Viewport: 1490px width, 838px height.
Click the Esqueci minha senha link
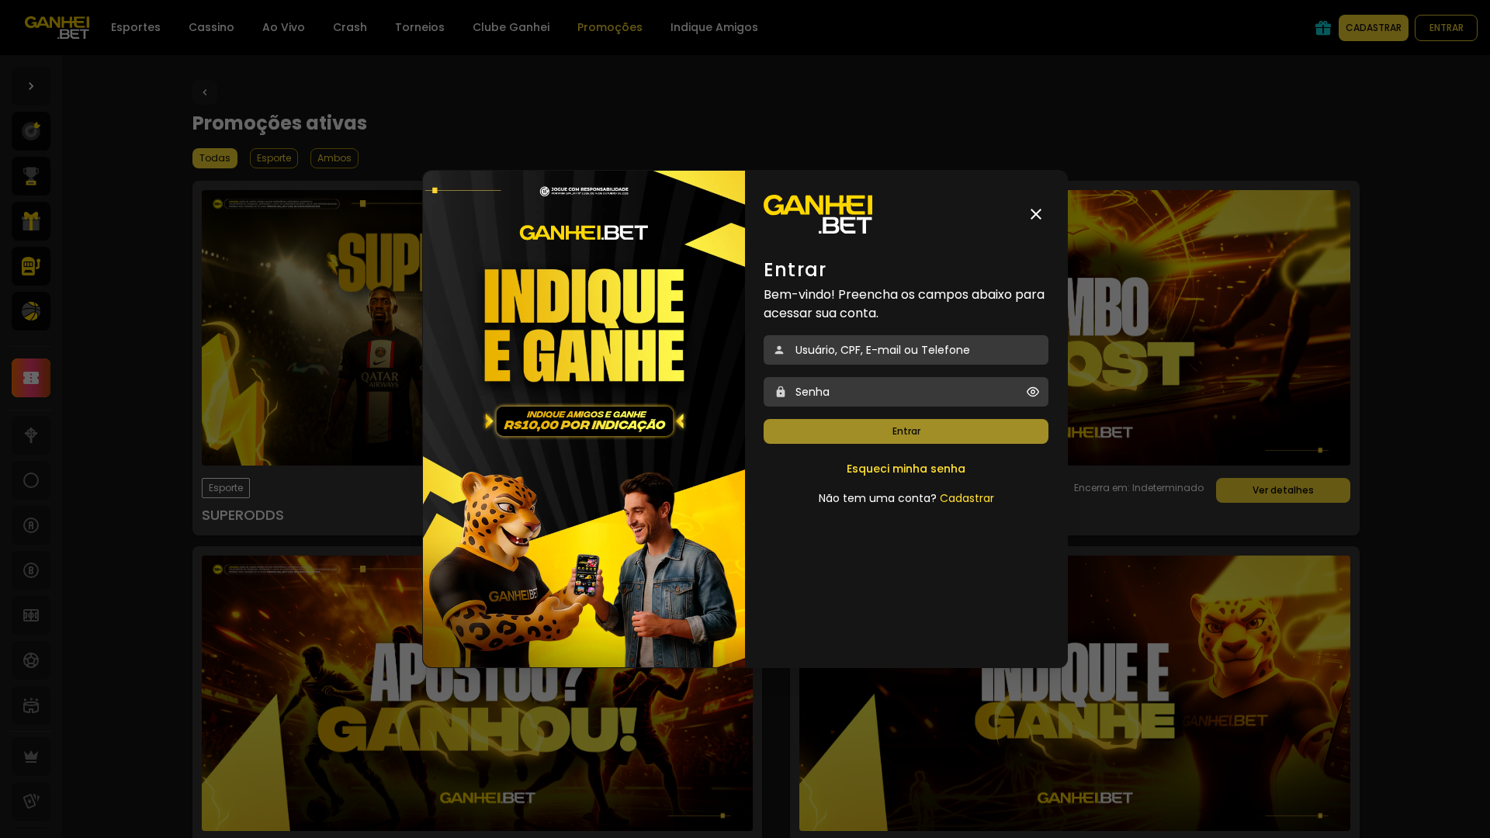tap(906, 469)
